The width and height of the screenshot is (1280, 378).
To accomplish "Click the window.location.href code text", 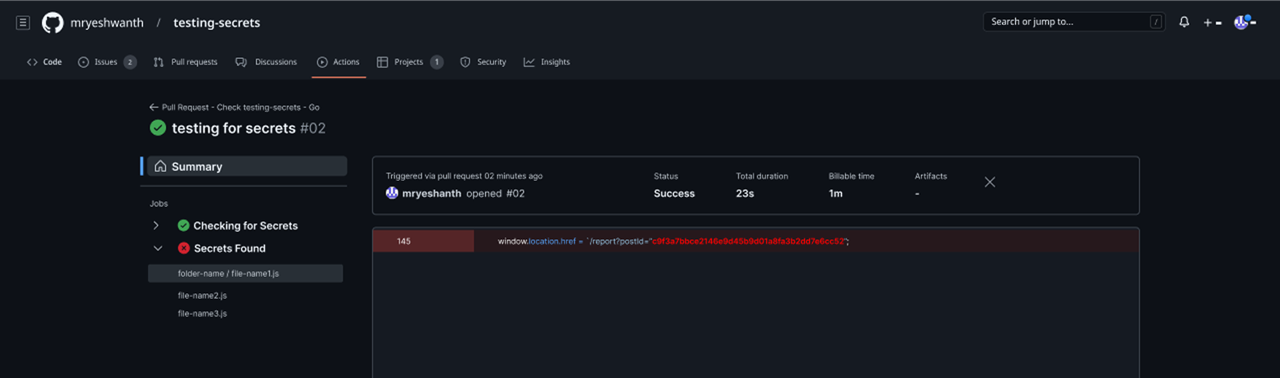I will 537,241.
